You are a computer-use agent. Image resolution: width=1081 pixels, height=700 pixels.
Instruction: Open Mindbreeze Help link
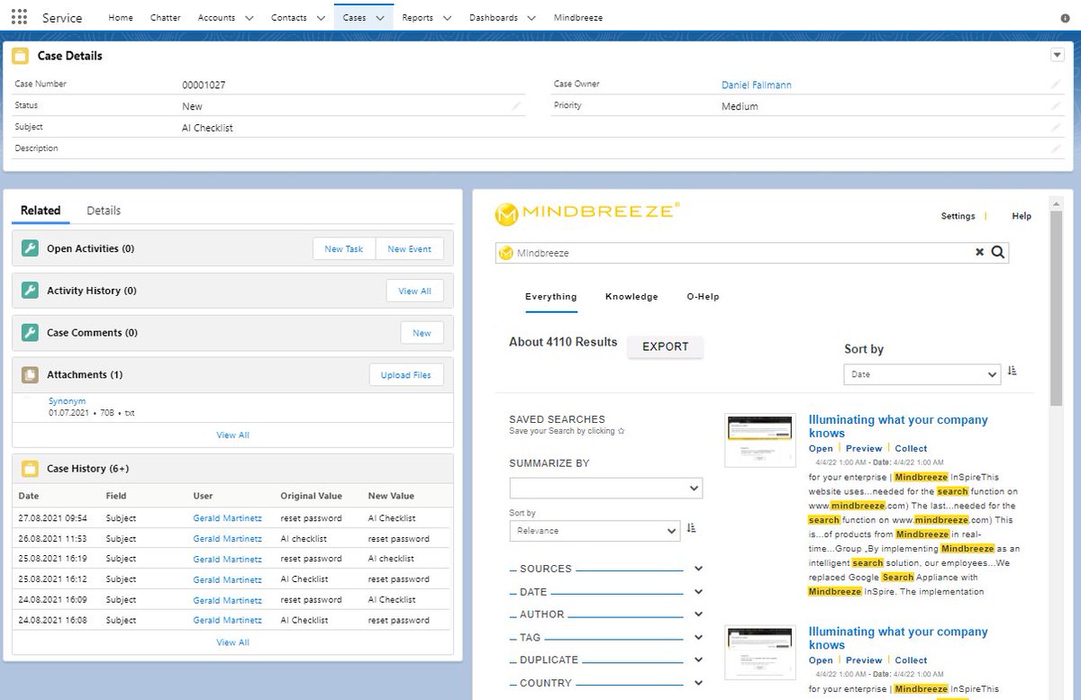click(x=1022, y=216)
